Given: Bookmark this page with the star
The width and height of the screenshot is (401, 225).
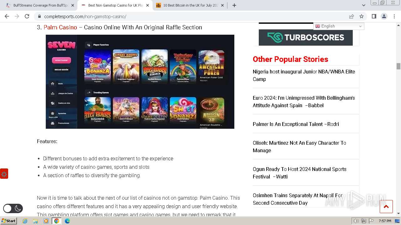Looking at the screenshot, I should [x=362, y=16].
